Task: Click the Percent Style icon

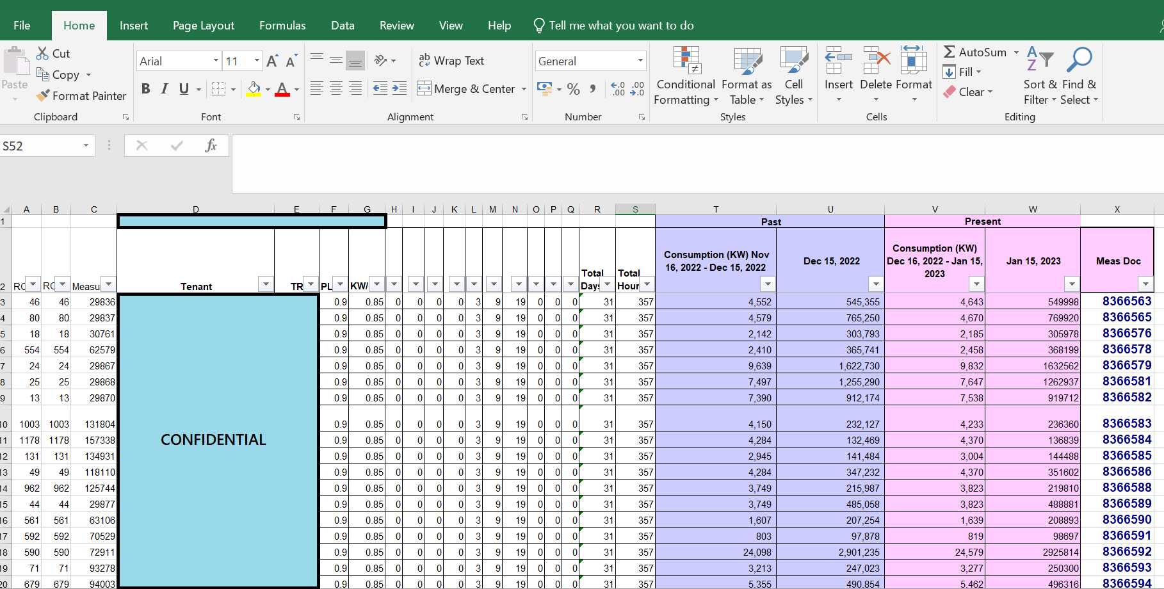Action: pos(574,89)
